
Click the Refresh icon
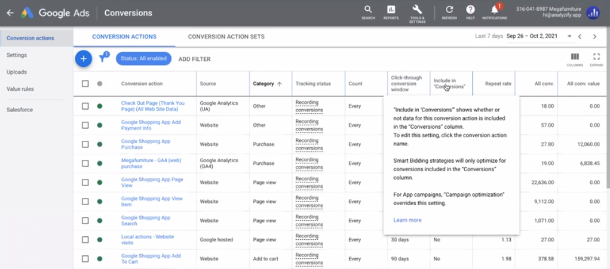click(x=449, y=10)
